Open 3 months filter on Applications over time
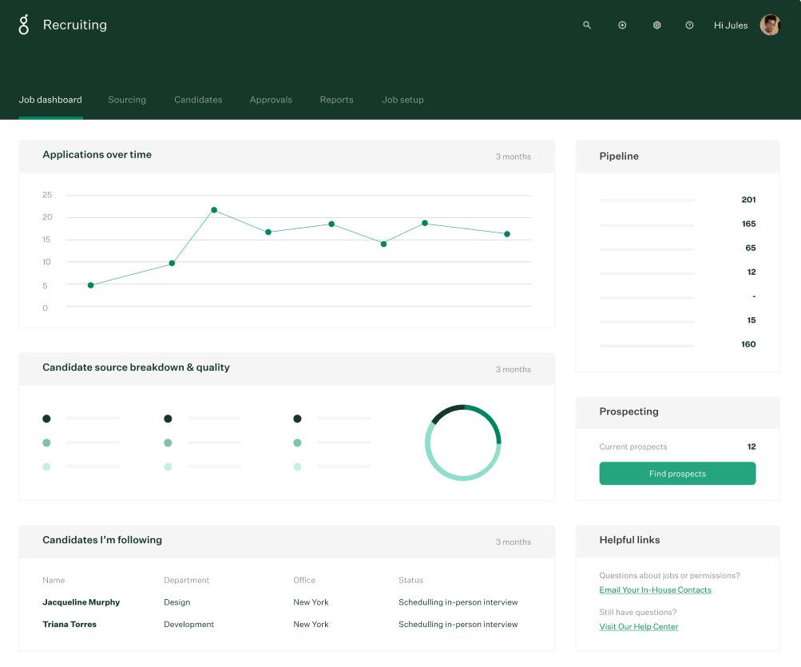 point(513,157)
